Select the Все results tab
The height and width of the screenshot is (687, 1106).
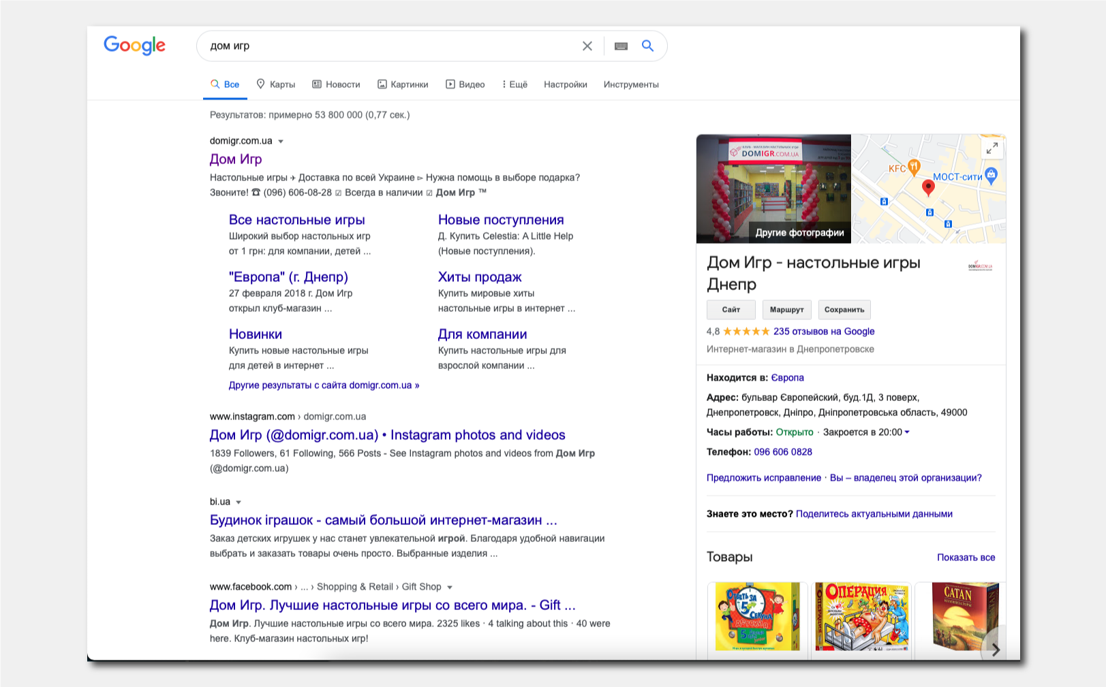coord(225,84)
